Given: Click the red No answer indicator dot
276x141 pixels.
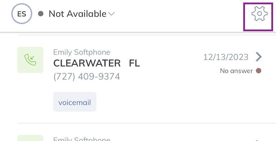Looking at the screenshot, I should pos(258,71).
